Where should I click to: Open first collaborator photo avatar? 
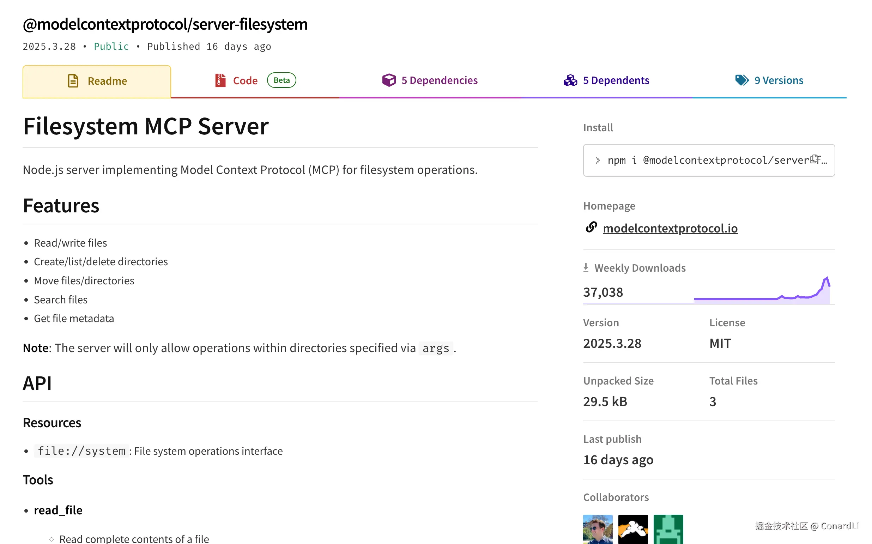598,528
